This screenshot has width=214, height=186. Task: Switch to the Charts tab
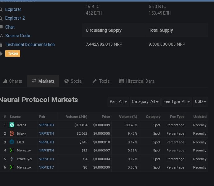point(12,81)
